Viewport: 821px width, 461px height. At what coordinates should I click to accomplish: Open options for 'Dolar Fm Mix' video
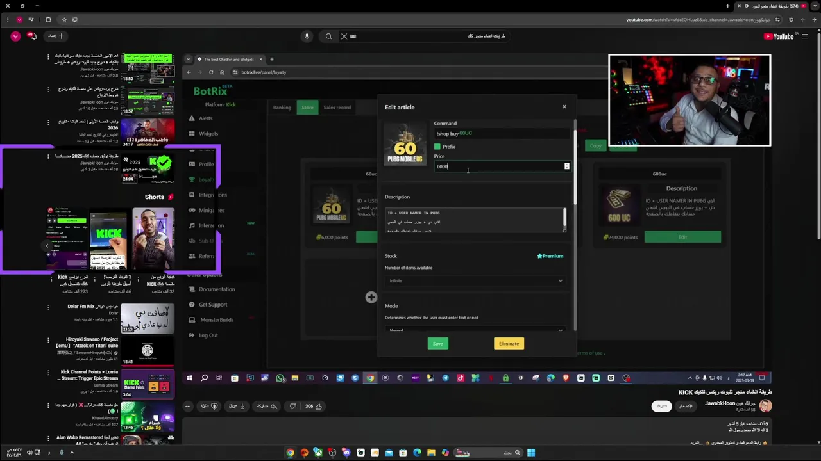48,307
